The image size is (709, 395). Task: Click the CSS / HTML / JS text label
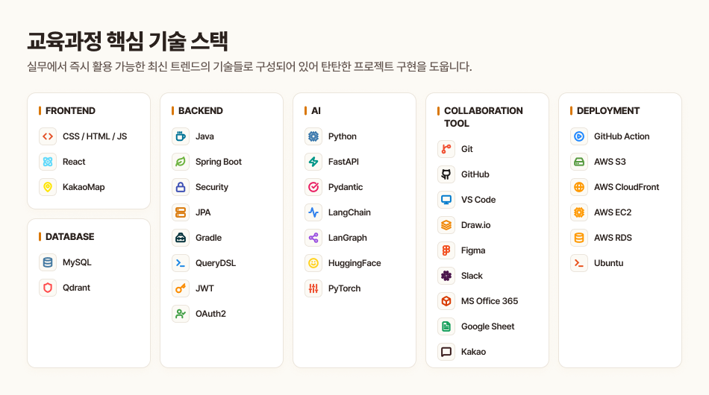click(95, 136)
